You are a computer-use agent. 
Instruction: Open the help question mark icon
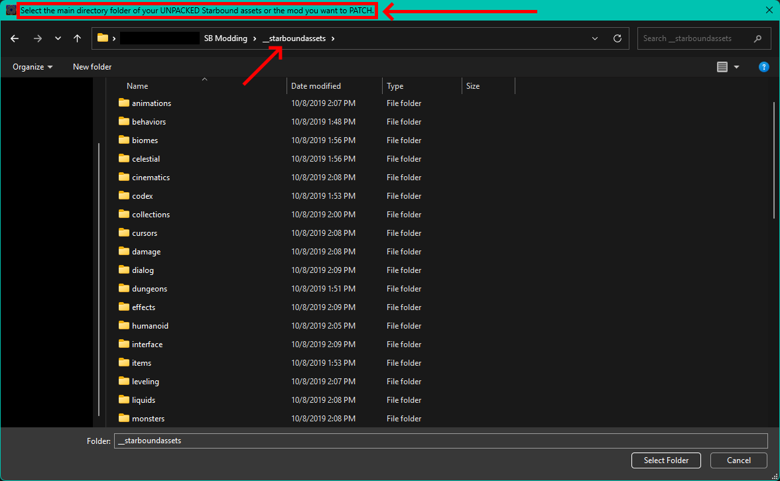coord(763,66)
